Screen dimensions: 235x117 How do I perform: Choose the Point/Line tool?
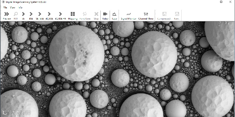[x=85, y=16]
